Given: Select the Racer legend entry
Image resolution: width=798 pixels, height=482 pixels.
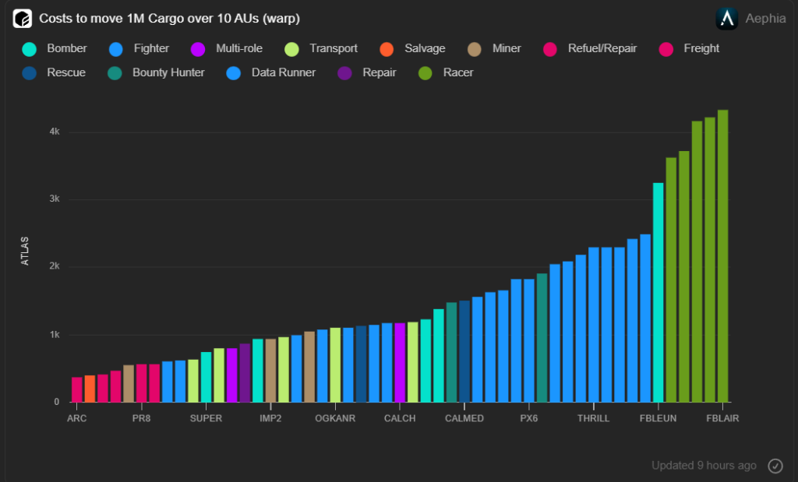Looking at the screenshot, I should [446, 72].
